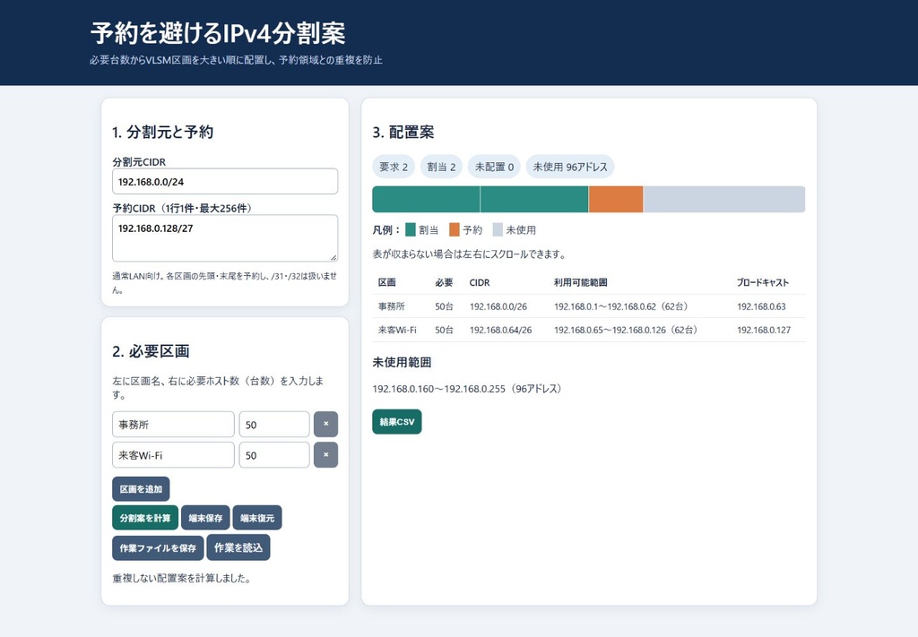Click the orange 予約 legend swatch
Viewport: 918px width, 637px height.
[455, 229]
